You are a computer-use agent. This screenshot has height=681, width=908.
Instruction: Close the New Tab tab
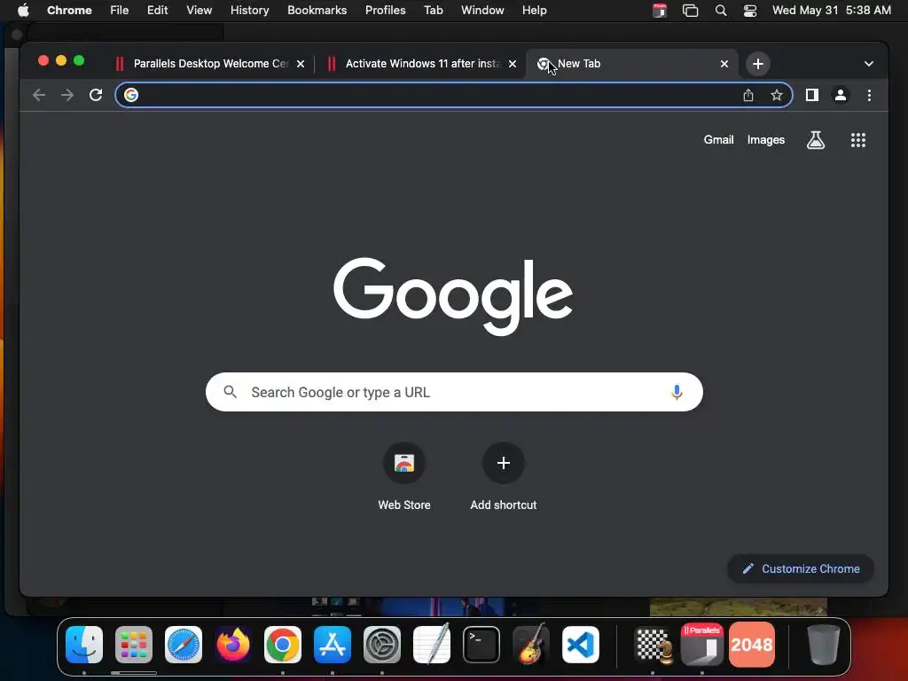click(x=724, y=64)
